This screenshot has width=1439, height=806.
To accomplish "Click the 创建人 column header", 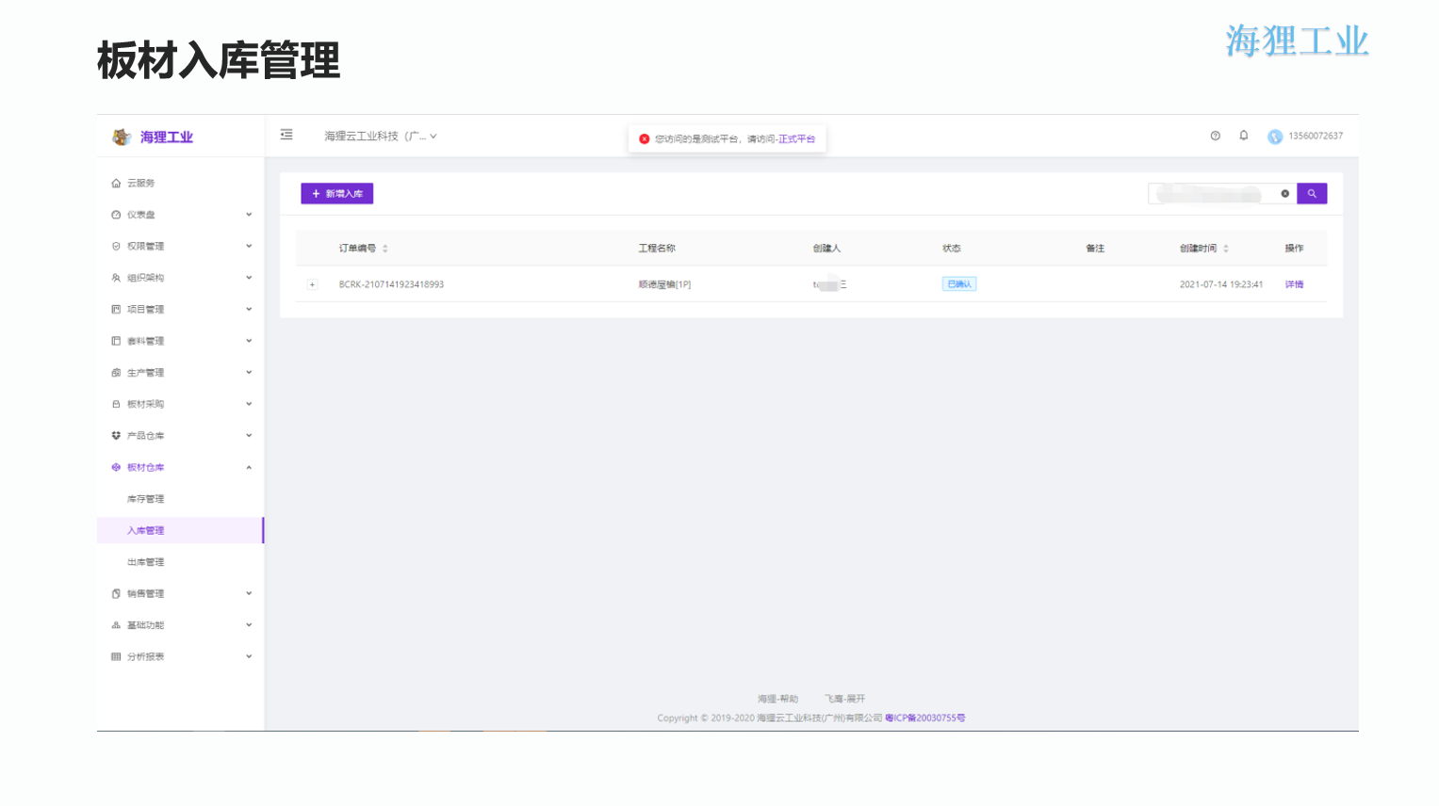I will (x=826, y=249).
